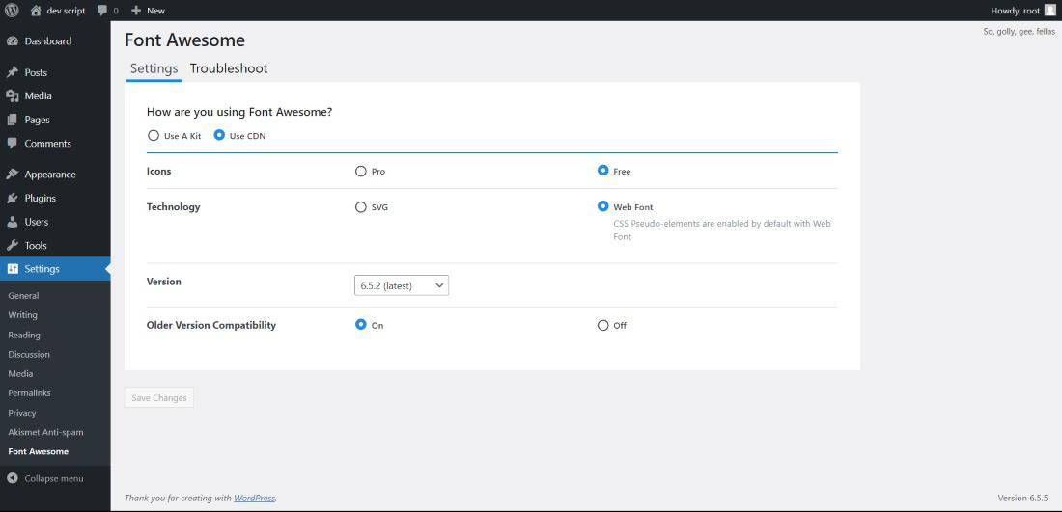Expand the New content menu
This screenshot has width=1062, height=512.
148,11
